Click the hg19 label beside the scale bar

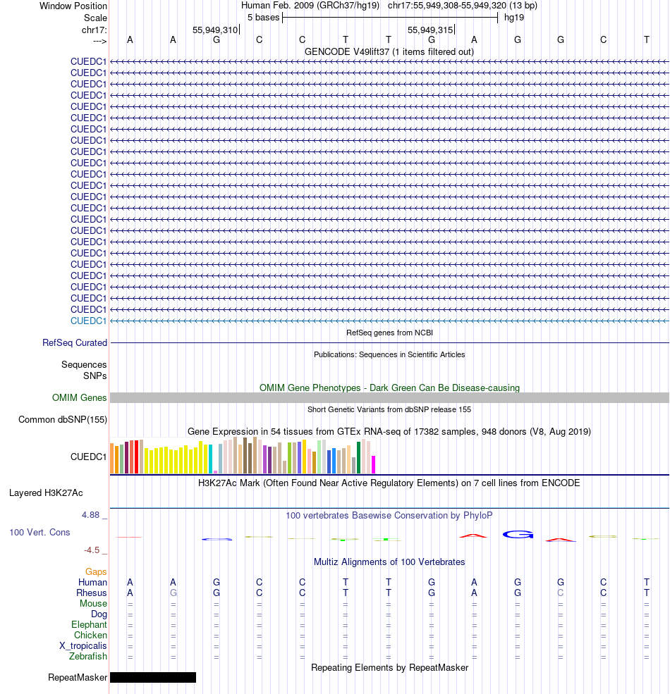pyautogui.click(x=514, y=18)
